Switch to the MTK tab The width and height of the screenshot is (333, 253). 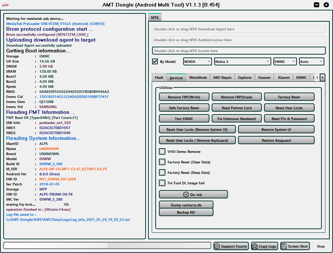pos(155,17)
